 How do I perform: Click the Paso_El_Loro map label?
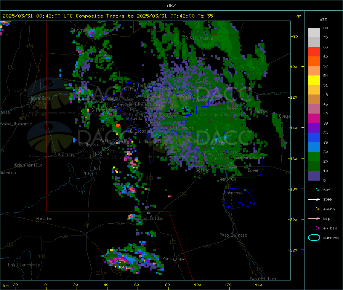[x=263, y=279]
